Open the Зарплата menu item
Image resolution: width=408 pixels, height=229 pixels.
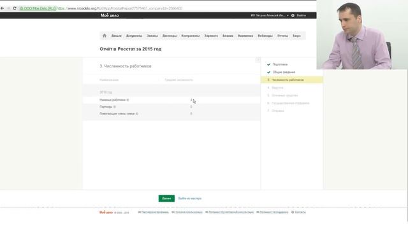tap(211, 36)
